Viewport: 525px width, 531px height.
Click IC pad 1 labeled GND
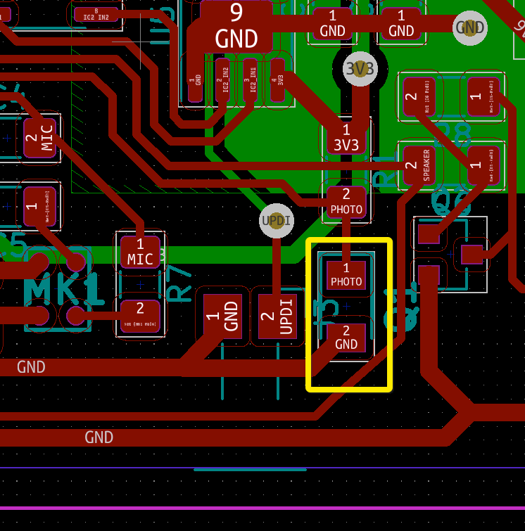193,80
